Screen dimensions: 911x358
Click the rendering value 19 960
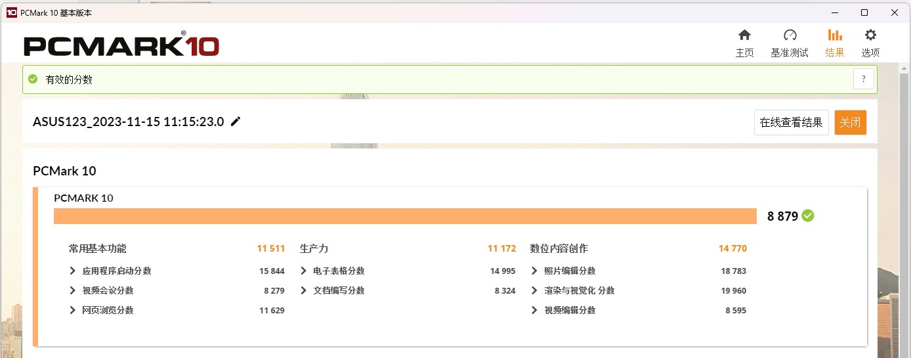coord(733,290)
